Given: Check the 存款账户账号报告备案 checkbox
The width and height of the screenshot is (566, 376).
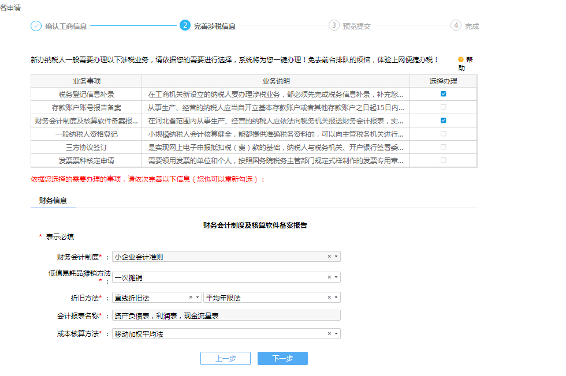Looking at the screenshot, I should [x=444, y=107].
